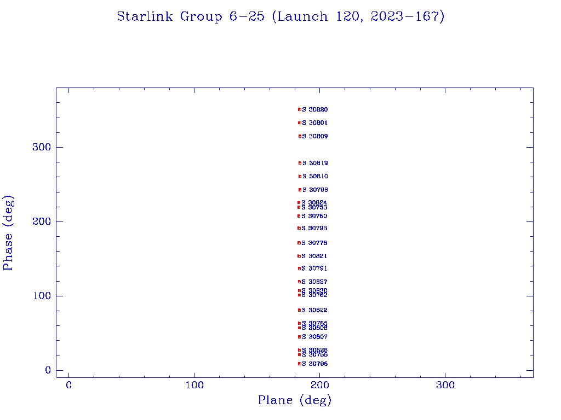Select the S 30801 satellite label

[315, 123]
